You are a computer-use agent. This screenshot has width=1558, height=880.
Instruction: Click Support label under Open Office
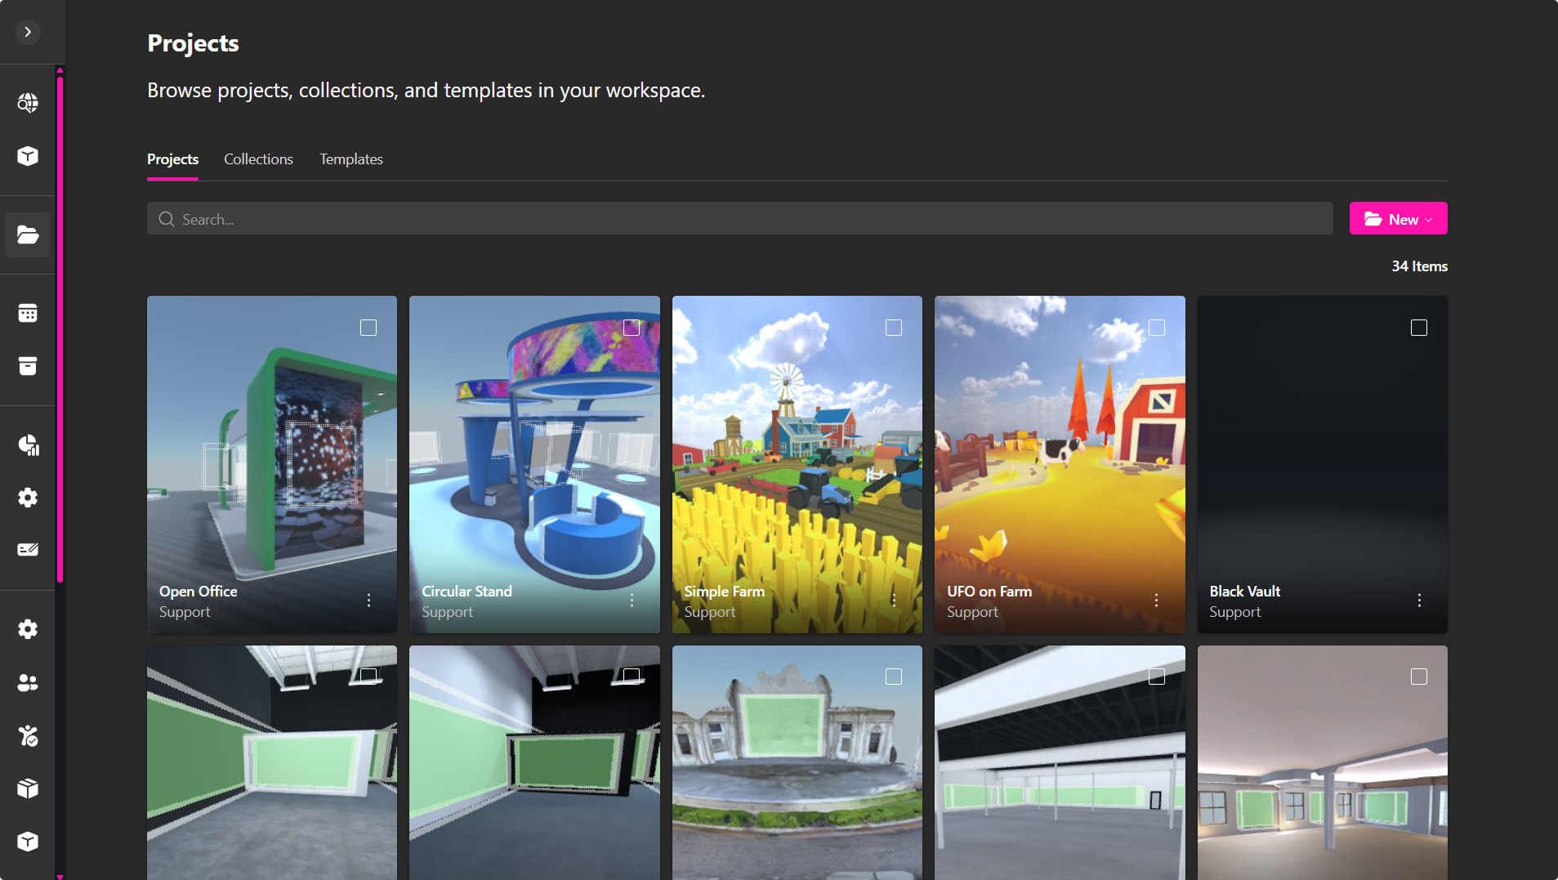(185, 612)
